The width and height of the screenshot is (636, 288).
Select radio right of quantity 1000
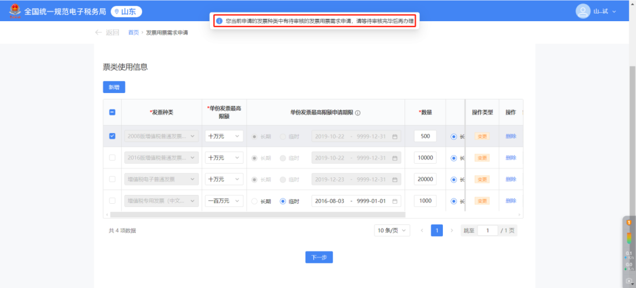pos(453,201)
